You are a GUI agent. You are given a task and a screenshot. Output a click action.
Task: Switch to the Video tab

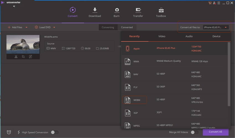point(162,36)
